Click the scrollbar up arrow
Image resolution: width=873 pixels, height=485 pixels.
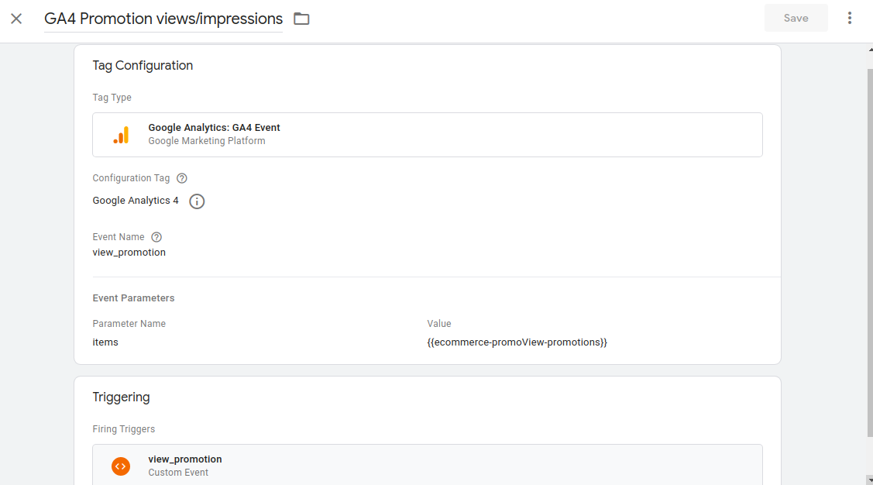(x=868, y=49)
